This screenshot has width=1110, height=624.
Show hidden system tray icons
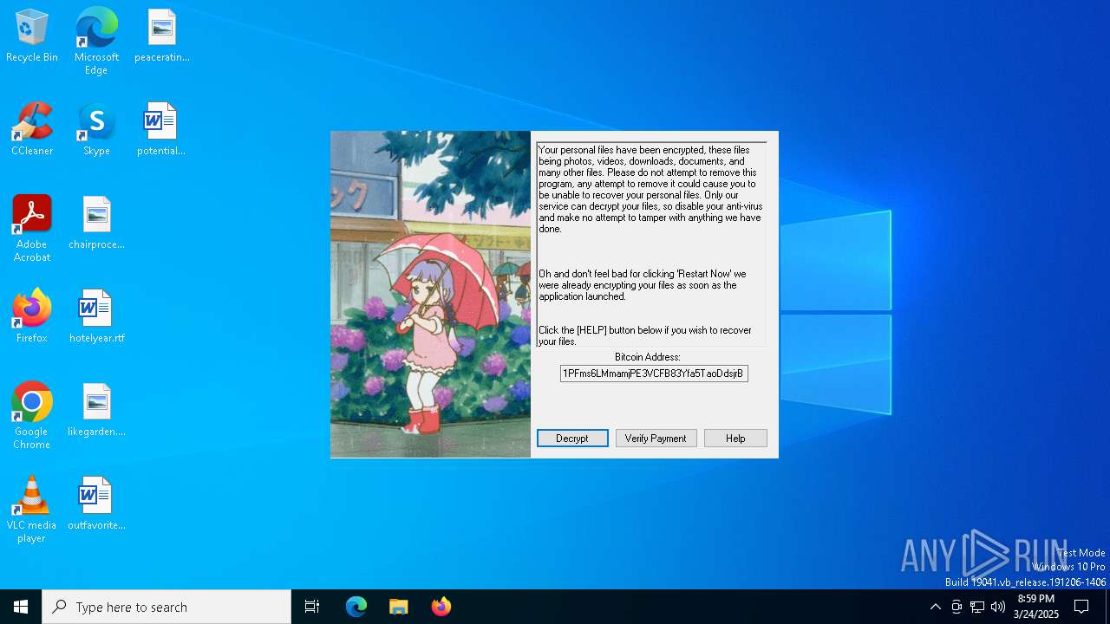pyautogui.click(x=935, y=607)
